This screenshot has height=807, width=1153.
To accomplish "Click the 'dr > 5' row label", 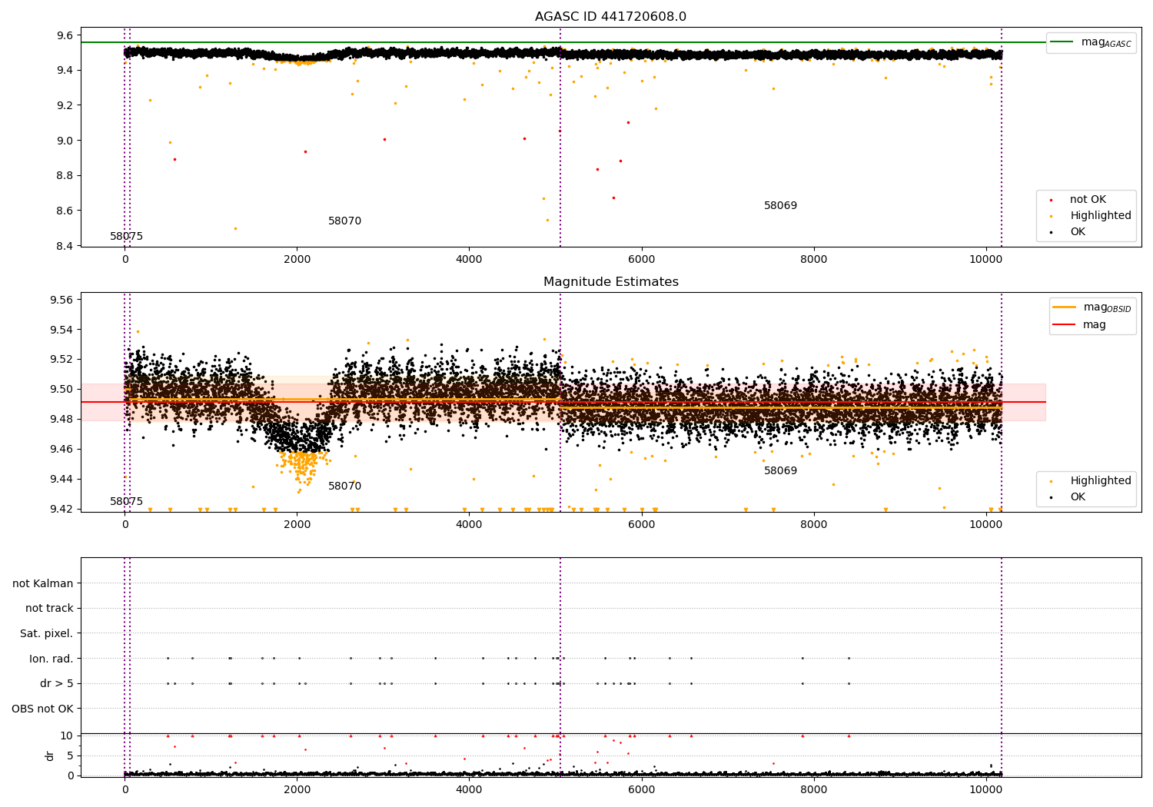I will 57,684.
